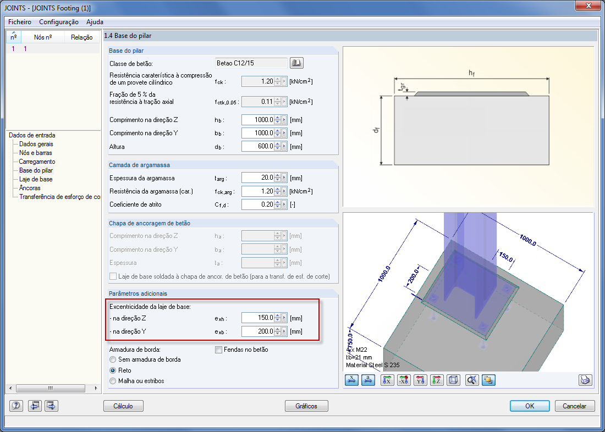605x432 pixels.
Task: Open the concrete class library book icon
Action: [296, 63]
